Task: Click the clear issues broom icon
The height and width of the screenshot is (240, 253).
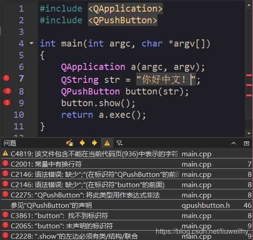Action: point(70,143)
